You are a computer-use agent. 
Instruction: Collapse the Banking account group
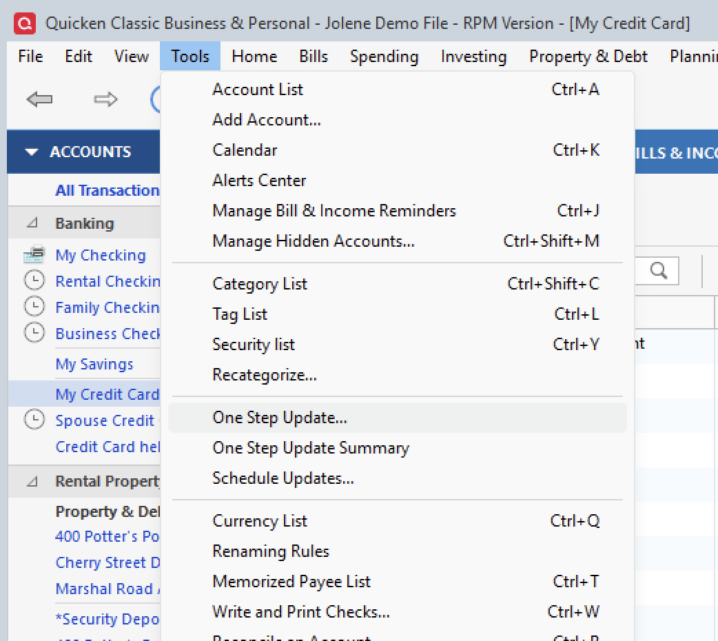click(x=32, y=223)
